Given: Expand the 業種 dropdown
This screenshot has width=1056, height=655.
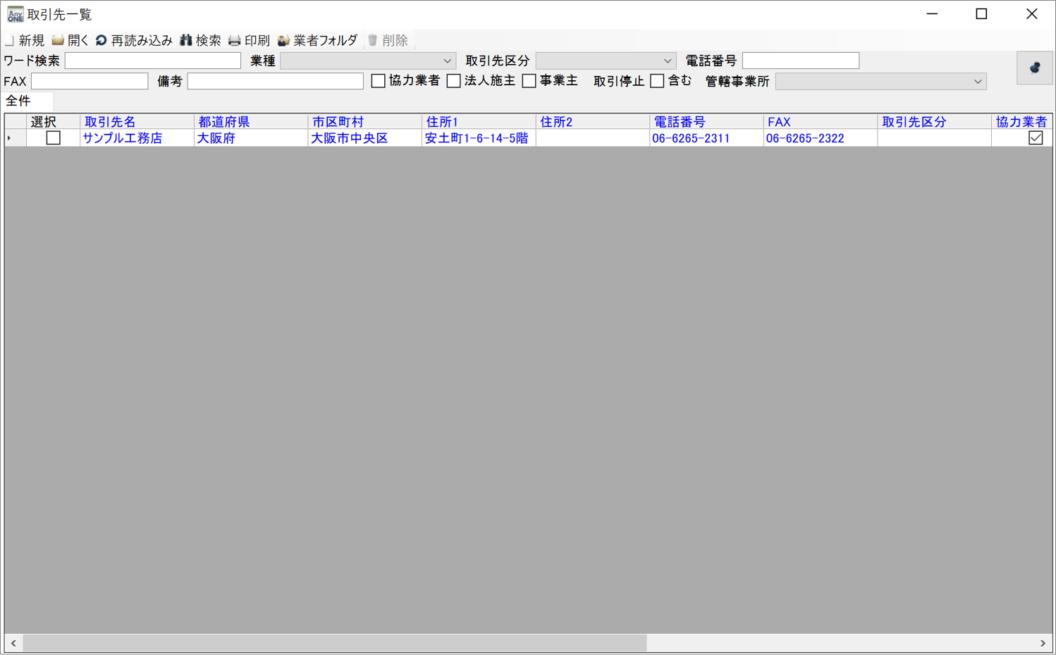Looking at the screenshot, I should tap(447, 61).
